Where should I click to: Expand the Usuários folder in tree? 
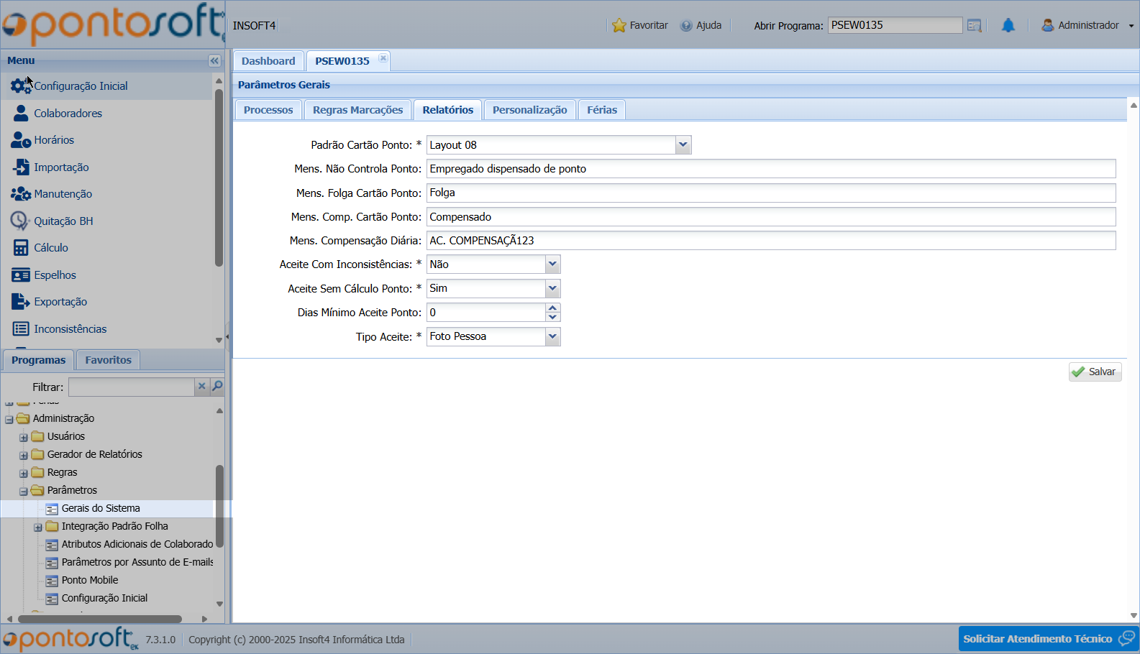tap(24, 438)
